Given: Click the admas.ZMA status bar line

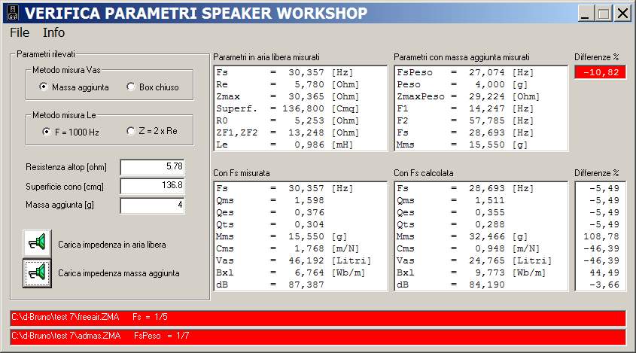Looking at the screenshot, I should coord(318,336).
